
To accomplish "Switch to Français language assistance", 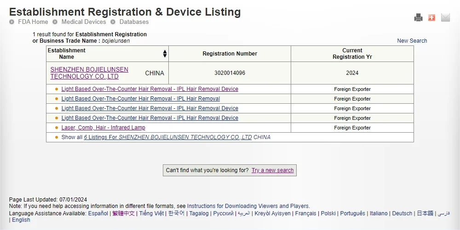I will coord(305,213).
